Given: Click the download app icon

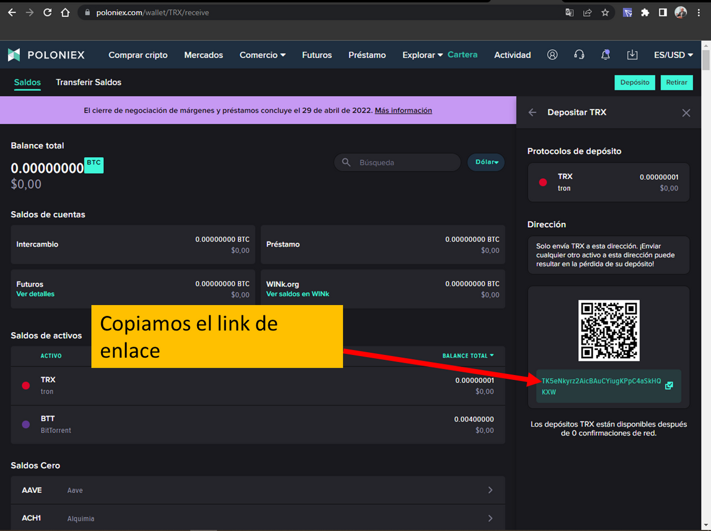Looking at the screenshot, I should pos(632,54).
